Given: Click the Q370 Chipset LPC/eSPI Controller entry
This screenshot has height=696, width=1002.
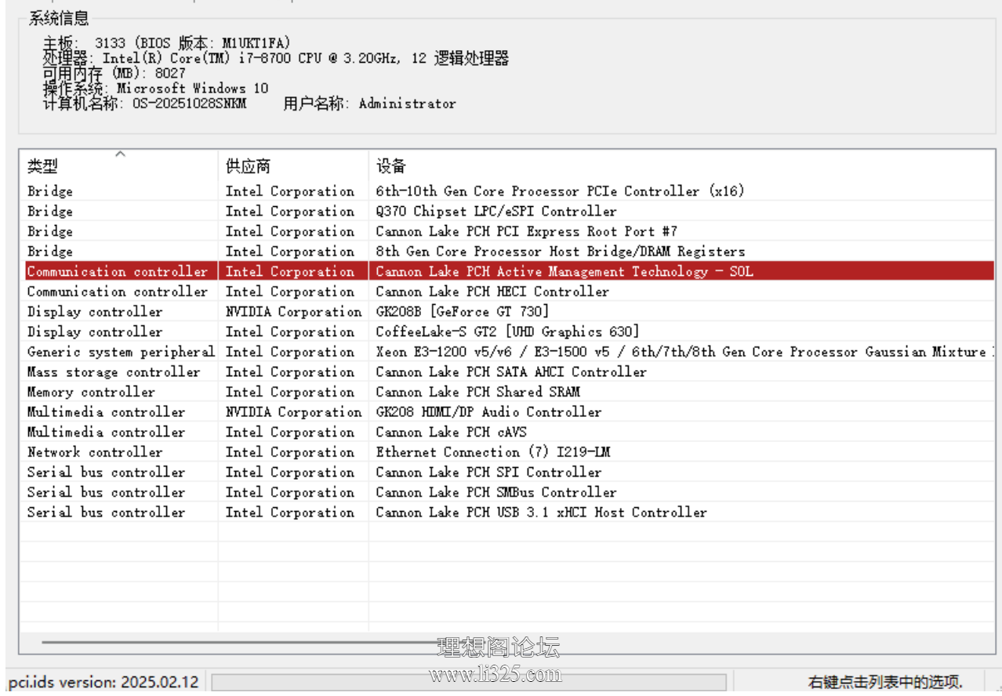Looking at the screenshot, I should pyautogui.click(x=496, y=212).
